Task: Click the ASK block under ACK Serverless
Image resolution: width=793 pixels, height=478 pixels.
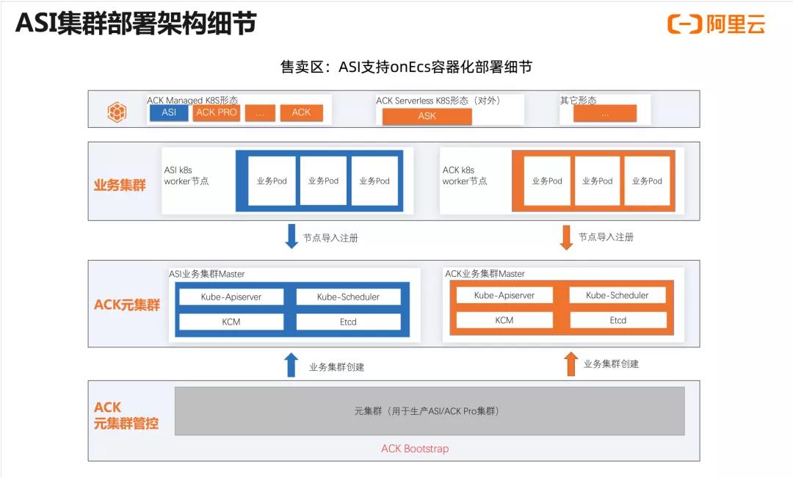Action: 426,116
